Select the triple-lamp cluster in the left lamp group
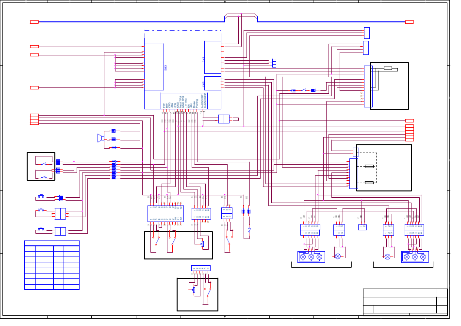The height and width of the screenshot is (326, 461). [311, 257]
